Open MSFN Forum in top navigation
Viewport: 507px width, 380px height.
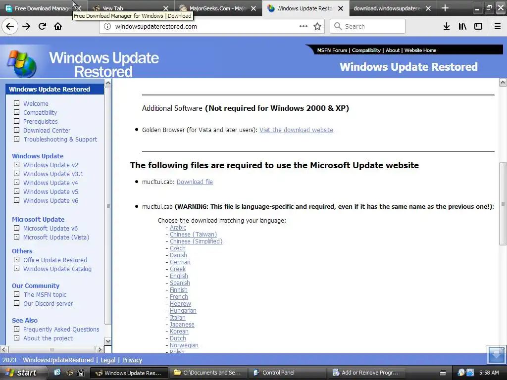[332, 50]
